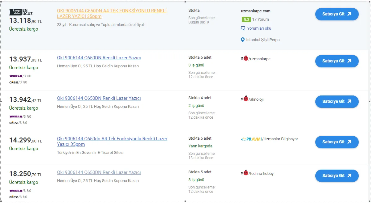Click the Yarın kargoda shipping text
Screen dimensions: 371x203
200,146
